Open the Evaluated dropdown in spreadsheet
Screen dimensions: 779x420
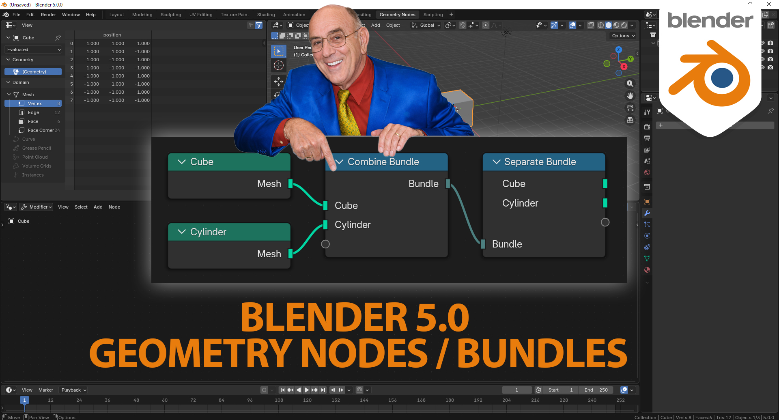click(x=34, y=50)
